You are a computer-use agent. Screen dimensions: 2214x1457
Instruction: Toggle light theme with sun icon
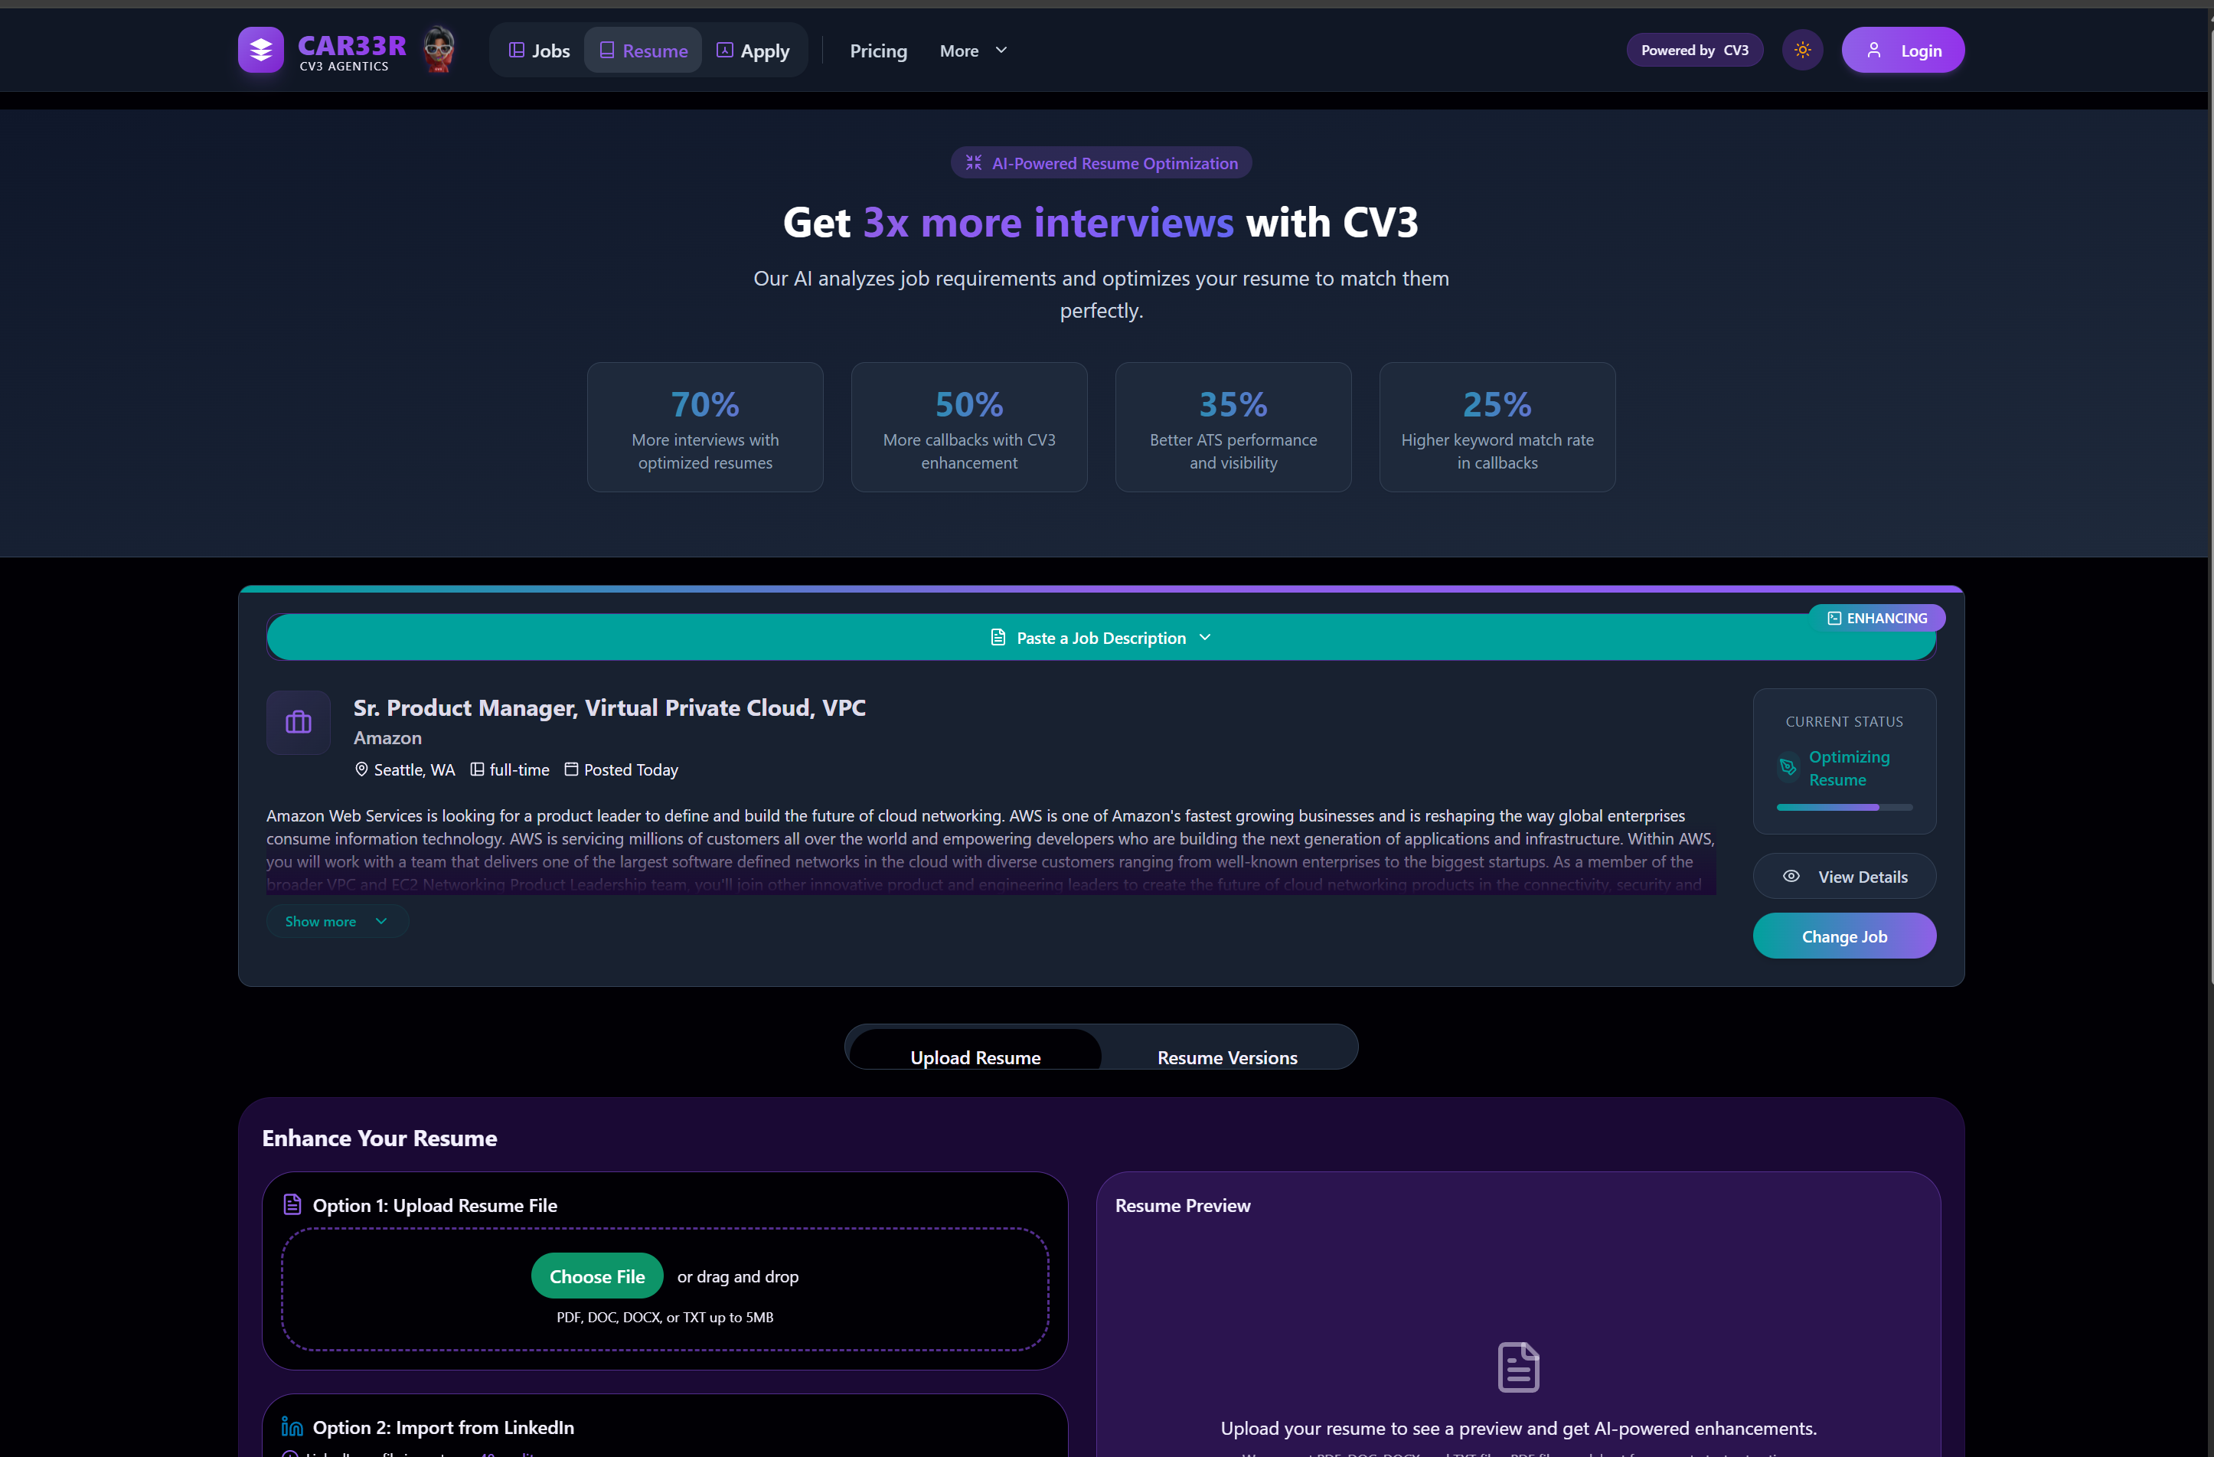pos(1802,51)
